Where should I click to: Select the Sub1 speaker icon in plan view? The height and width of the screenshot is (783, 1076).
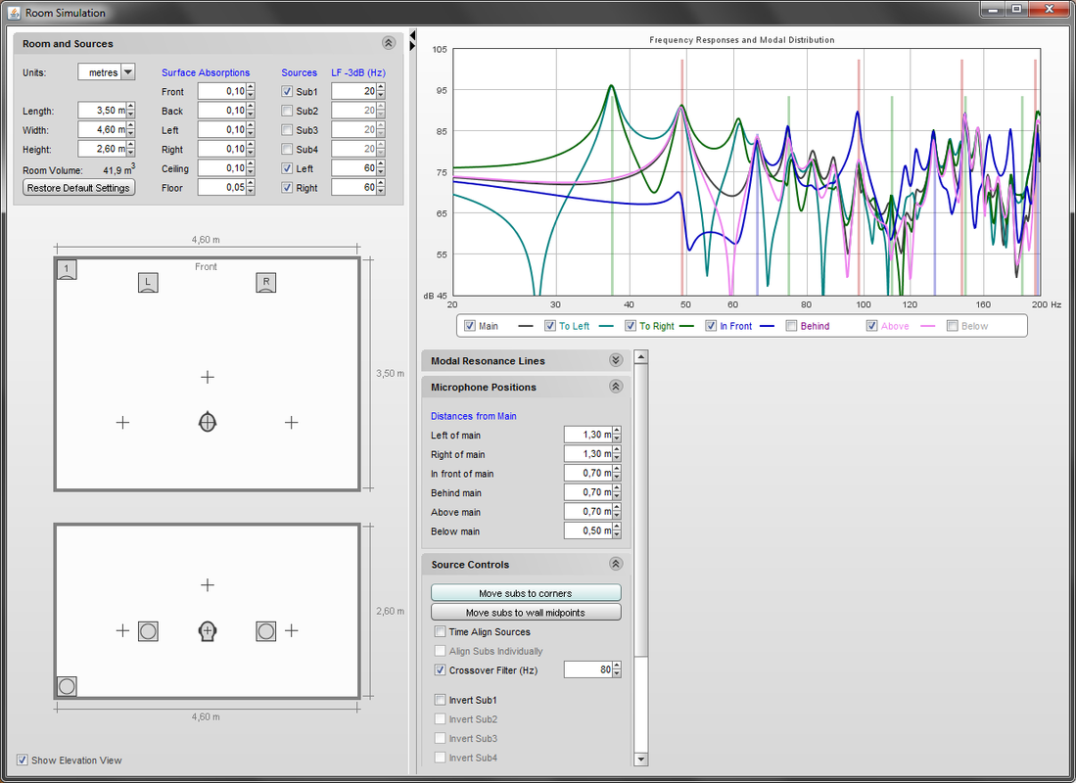tap(67, 270)
